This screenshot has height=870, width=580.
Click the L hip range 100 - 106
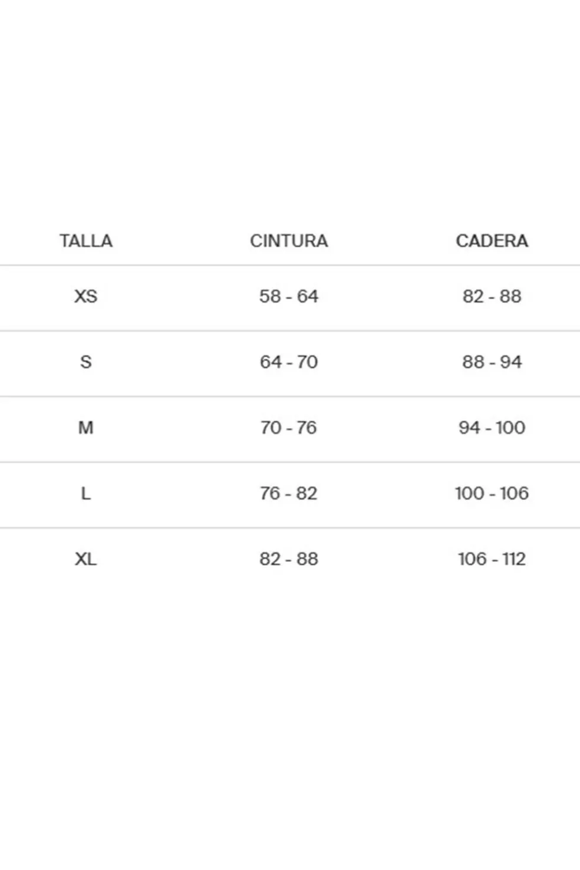492,493
